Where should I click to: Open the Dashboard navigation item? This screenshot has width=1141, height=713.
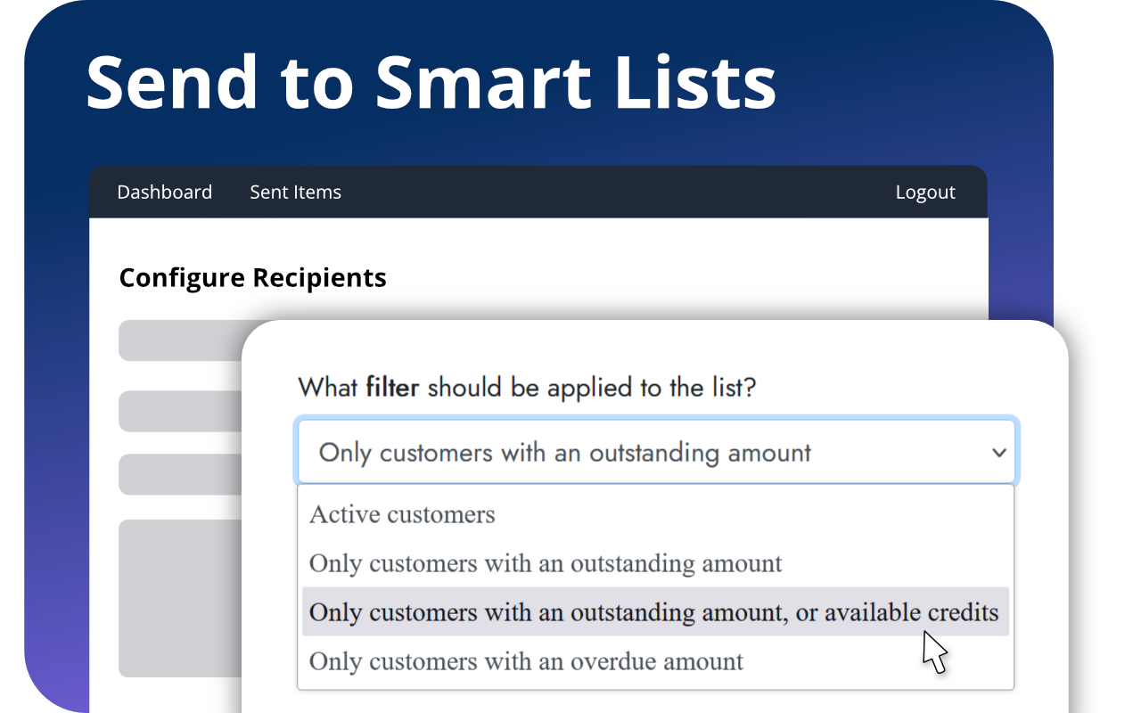click(x=164, y=192)
